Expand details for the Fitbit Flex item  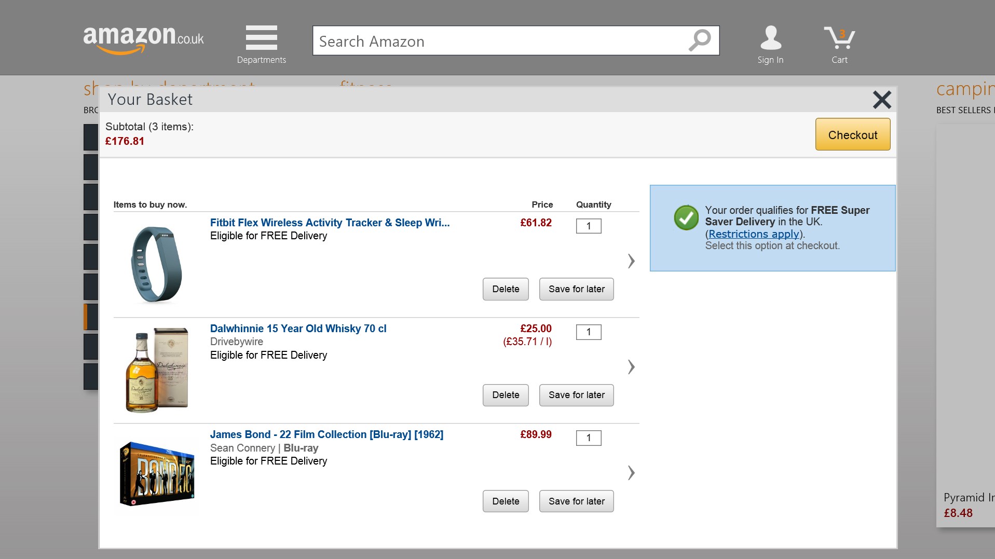(631, 262)
